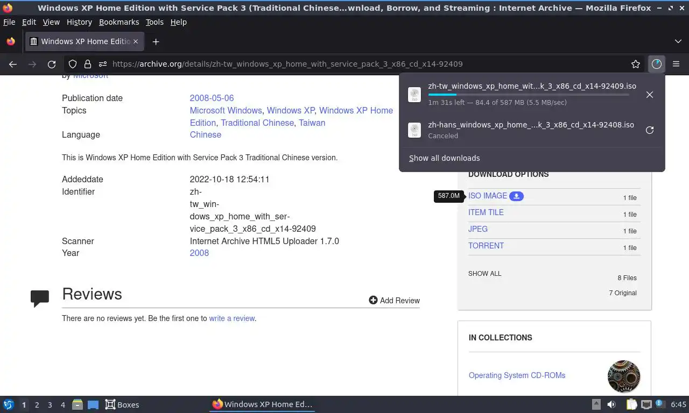
Task: Cancel the zh-tw ISO download
Action: (650, 95)
